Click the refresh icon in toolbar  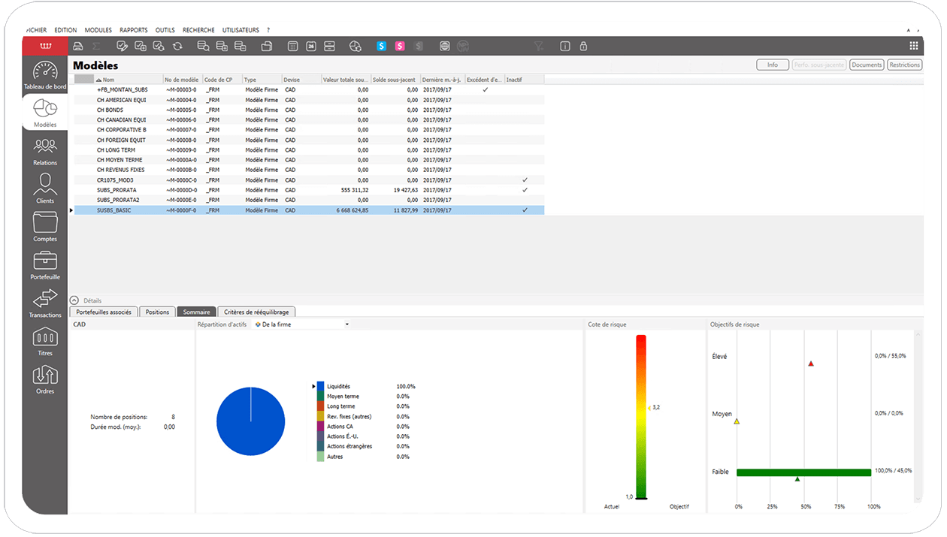(177, 46)
